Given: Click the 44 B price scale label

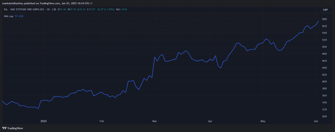Looking at the screenshot, I should point(324,68).
